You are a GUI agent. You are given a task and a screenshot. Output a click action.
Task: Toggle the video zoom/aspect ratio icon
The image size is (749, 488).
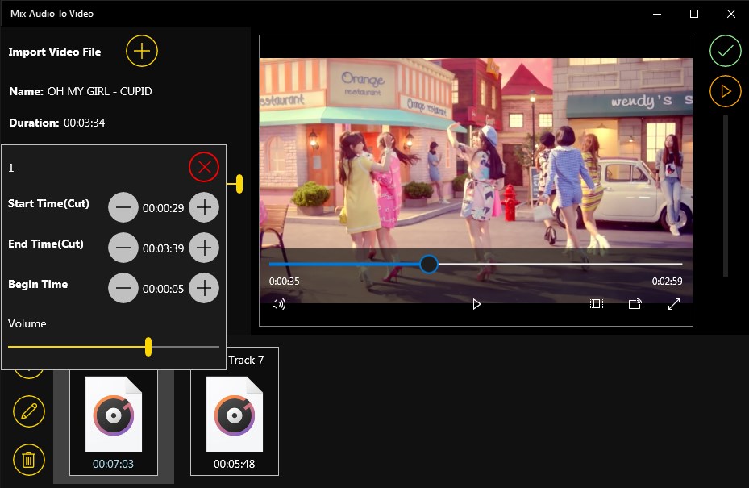click(596, 304)
